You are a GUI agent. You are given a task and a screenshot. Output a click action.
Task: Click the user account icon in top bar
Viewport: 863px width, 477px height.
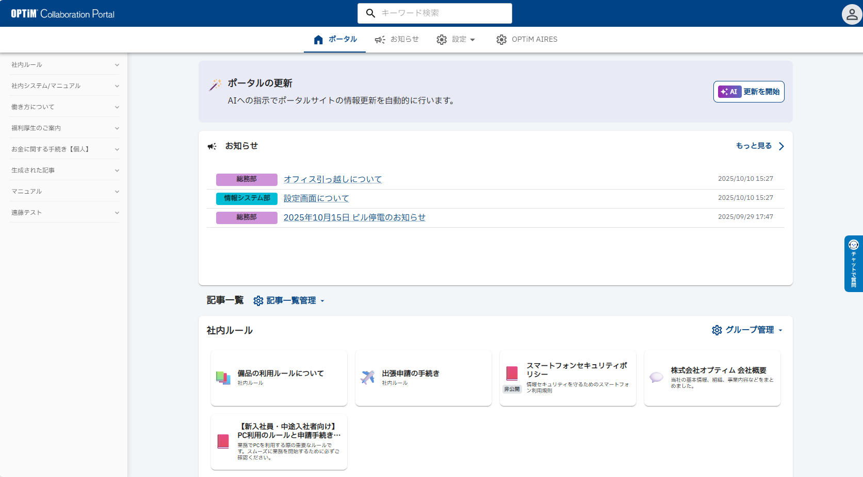pyautogui.click(x=851, y=14)
